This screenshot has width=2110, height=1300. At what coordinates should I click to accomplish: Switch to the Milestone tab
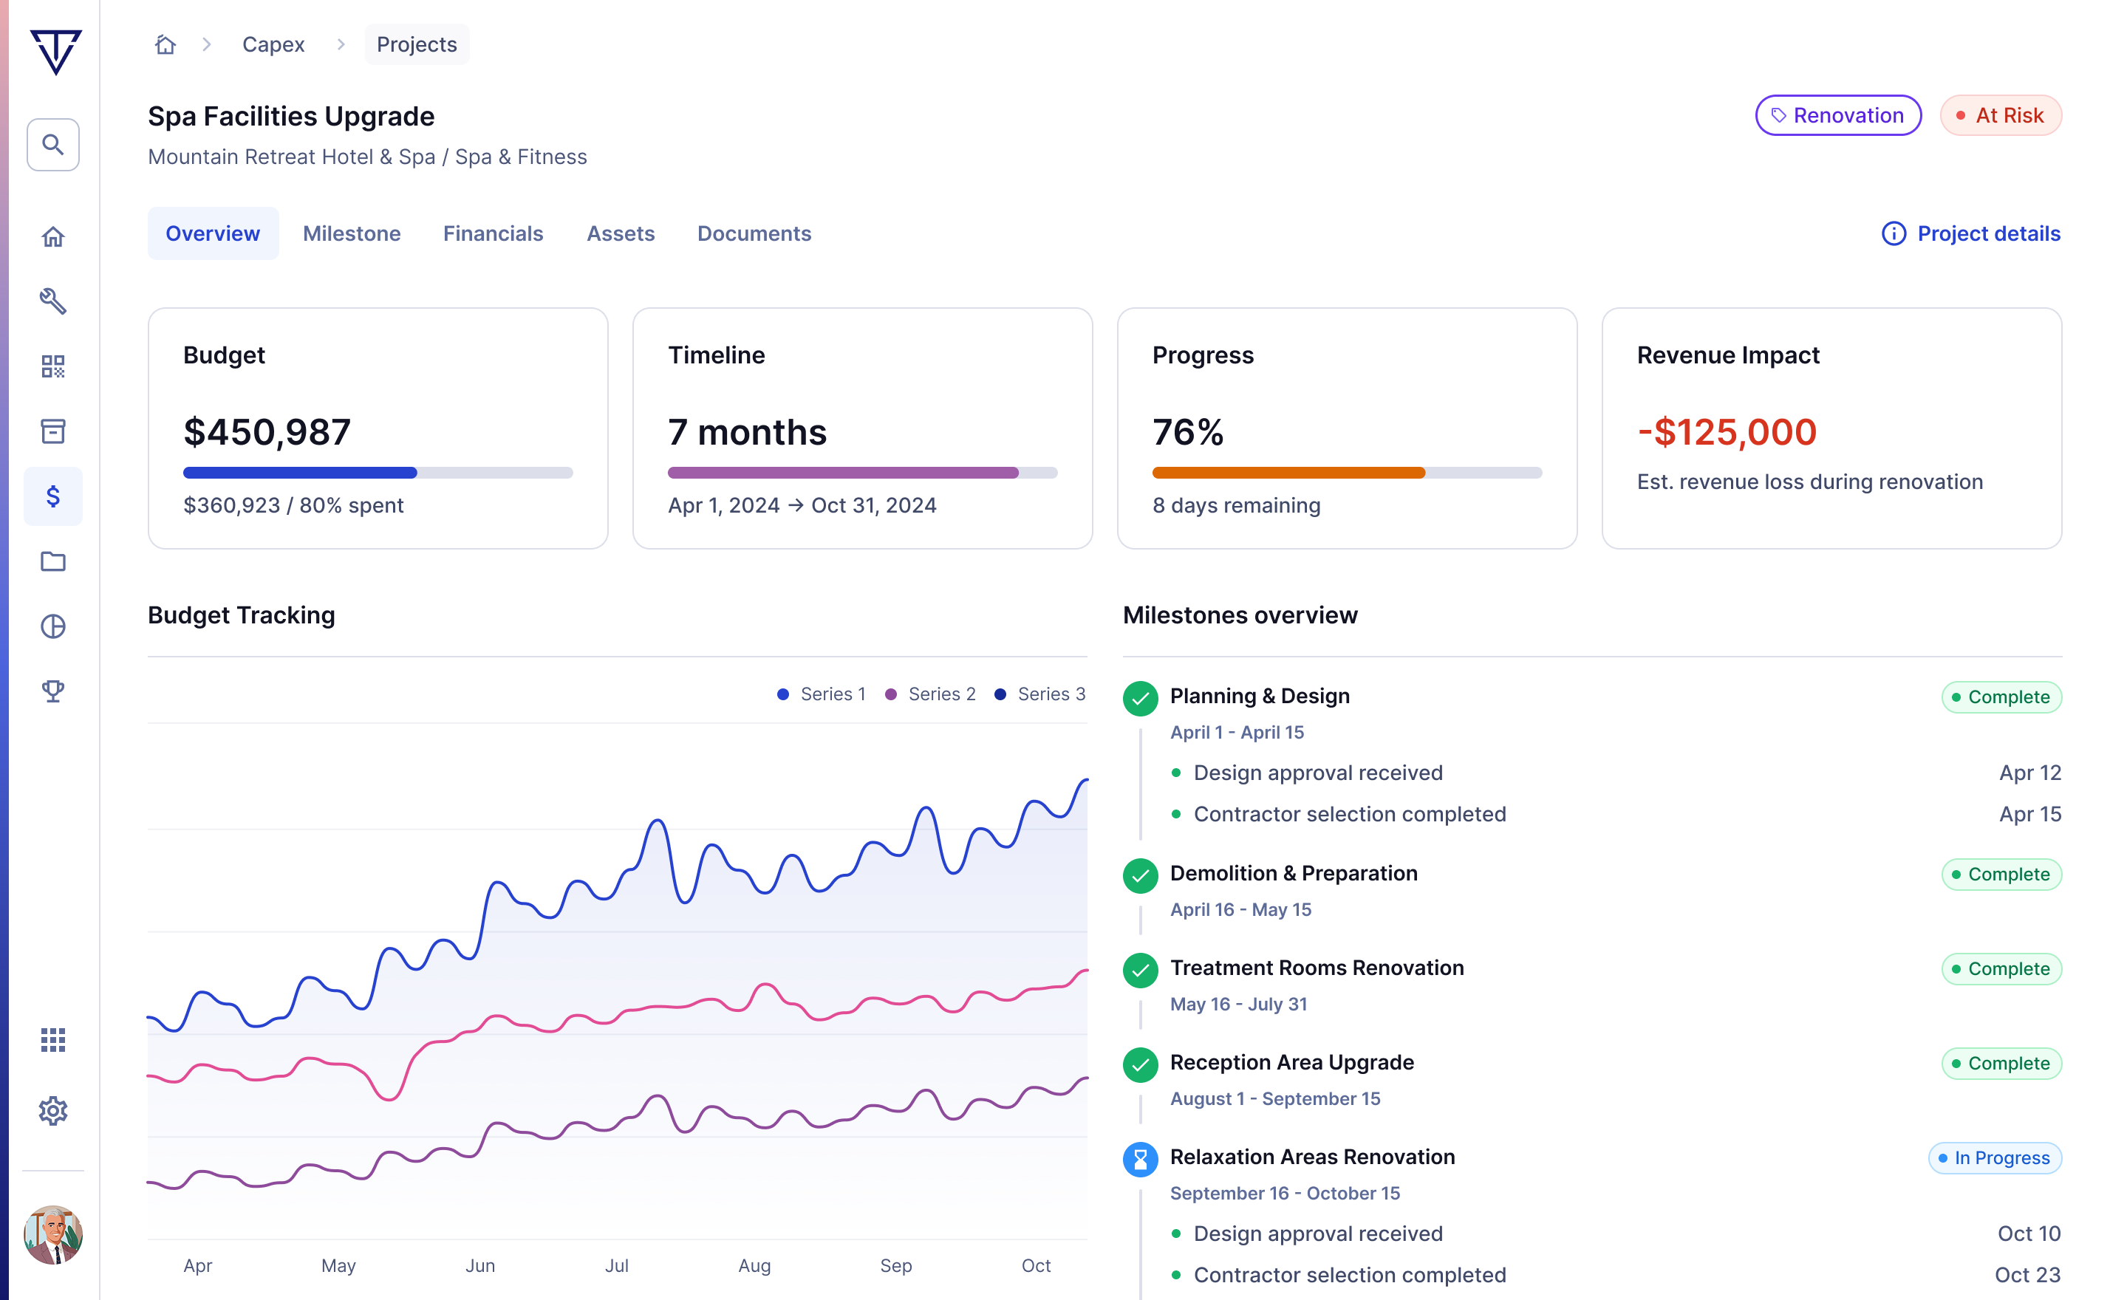pos(351,234)
